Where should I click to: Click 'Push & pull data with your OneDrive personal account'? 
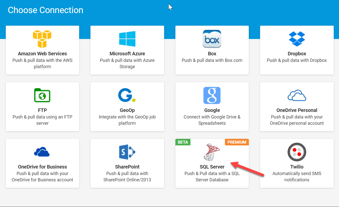[297, 120]
